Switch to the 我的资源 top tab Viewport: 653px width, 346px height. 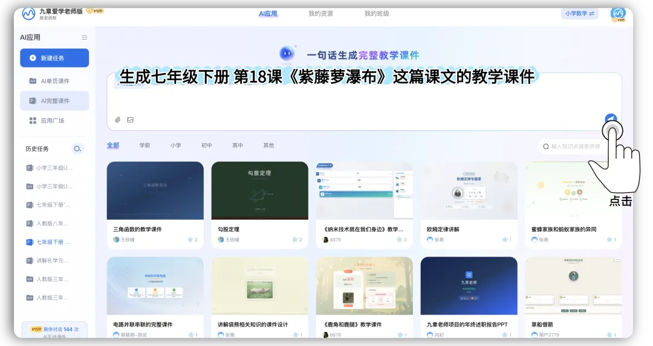320,14
